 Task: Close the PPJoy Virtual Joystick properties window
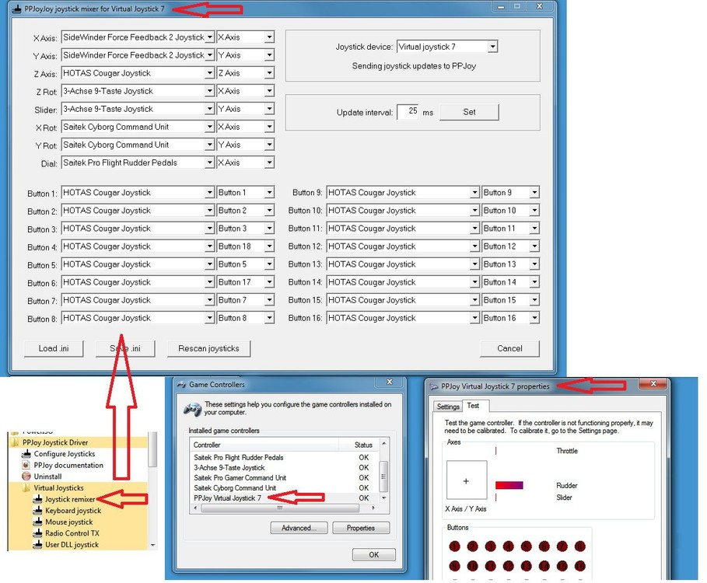[653, 384]
